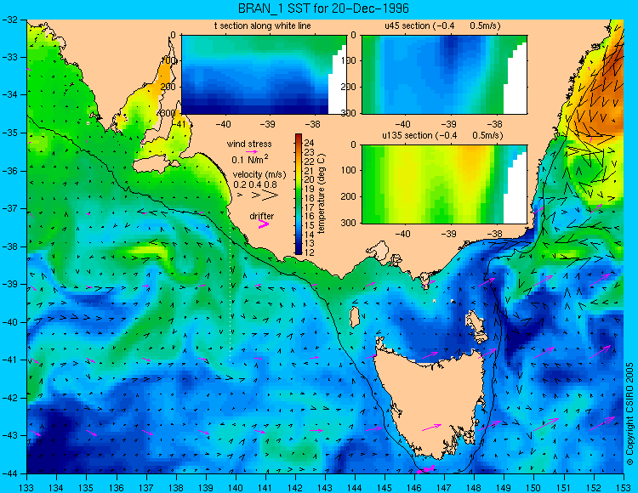Image resolution: width=638 pixels, height=493 pixels.
Task: Click the 'velocity (m/s)' label
Action: tap(259, 174)
